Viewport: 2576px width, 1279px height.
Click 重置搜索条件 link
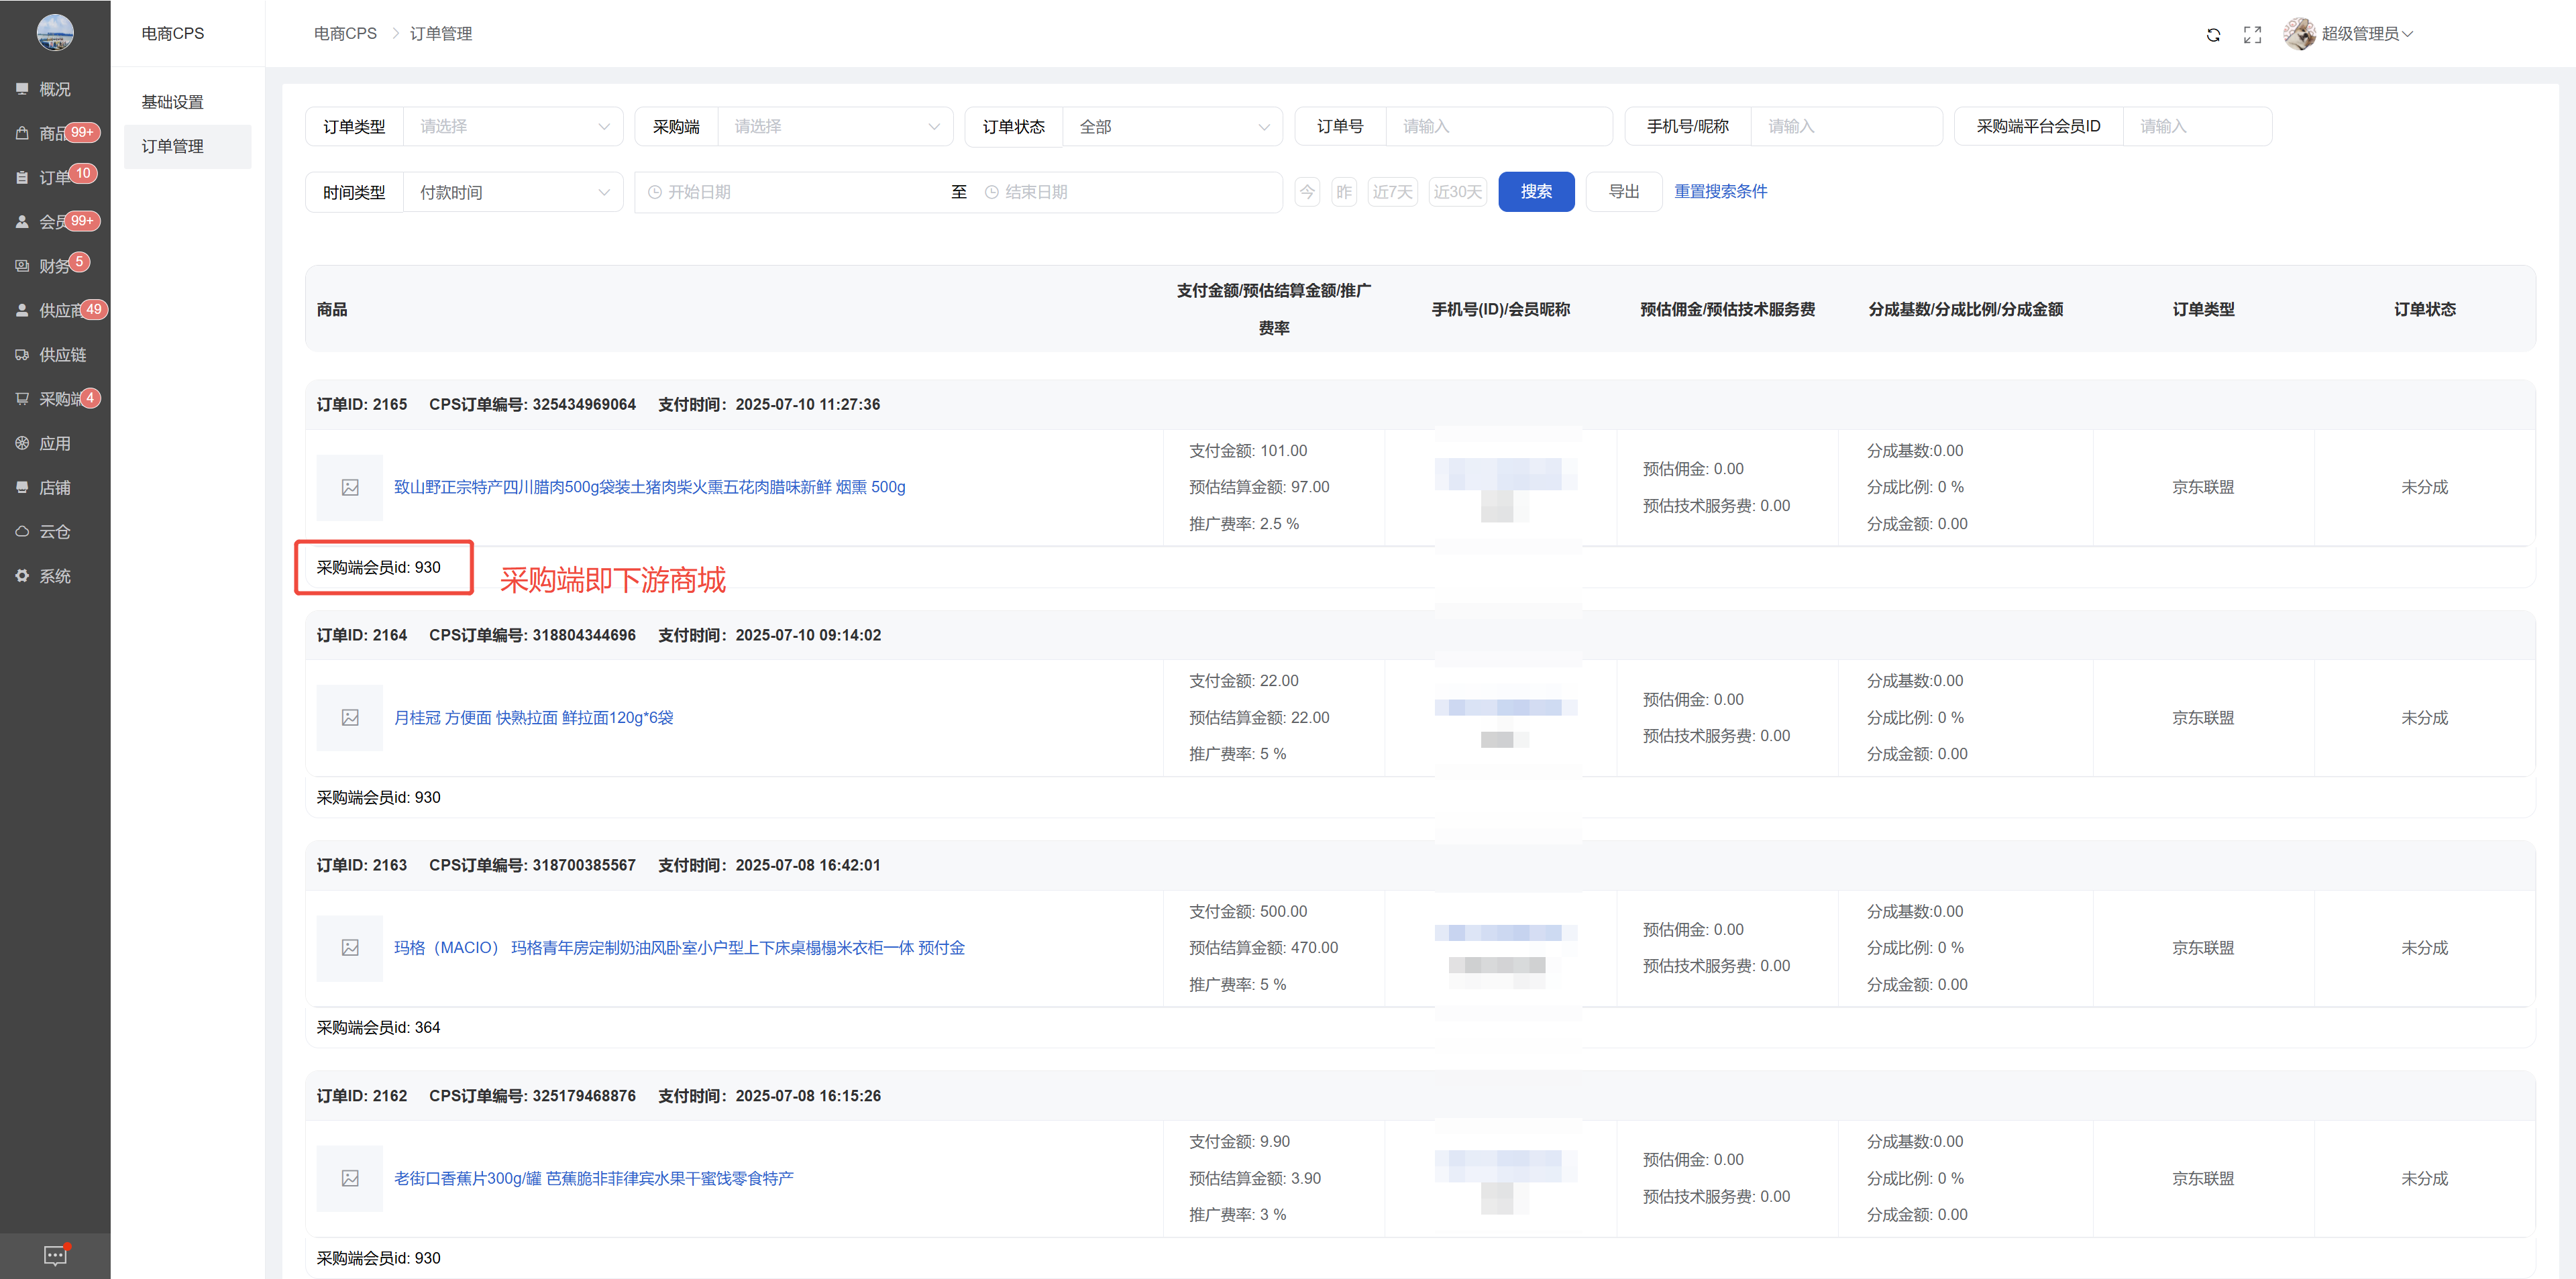tap(1720, 192)
